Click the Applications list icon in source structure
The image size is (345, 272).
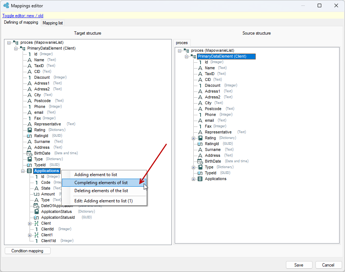tap(200, 179)
